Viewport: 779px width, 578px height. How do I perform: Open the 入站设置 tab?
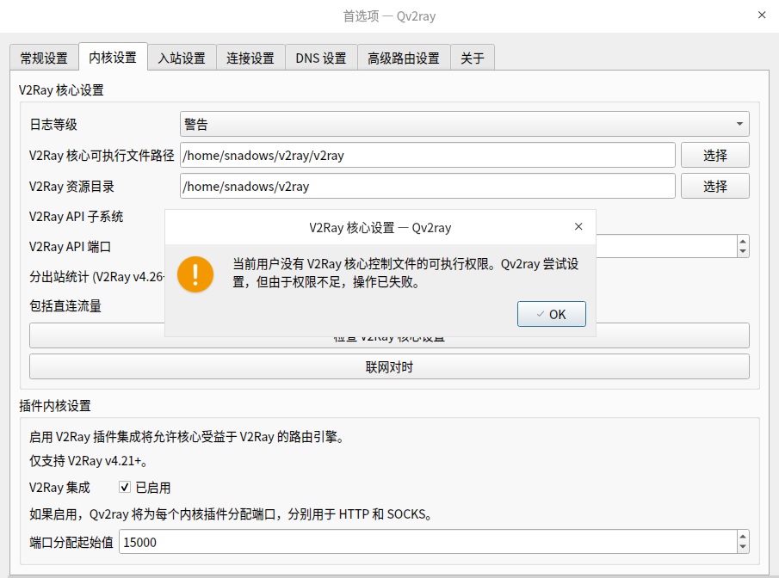[182, 58]
